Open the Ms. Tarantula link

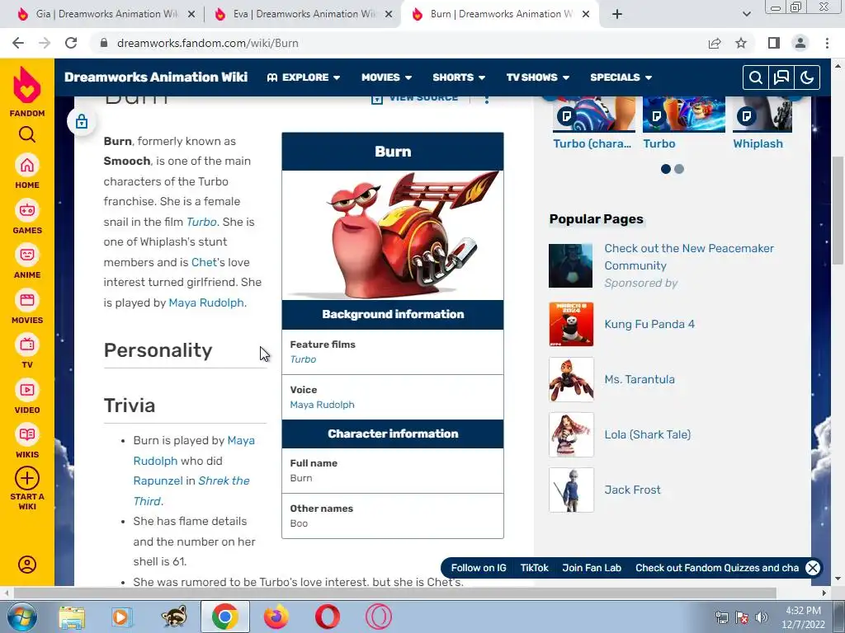(640, 379)
